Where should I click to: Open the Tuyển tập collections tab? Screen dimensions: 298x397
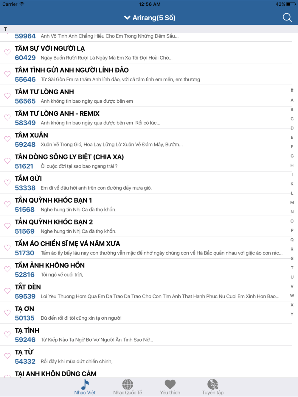pos(213,387)
